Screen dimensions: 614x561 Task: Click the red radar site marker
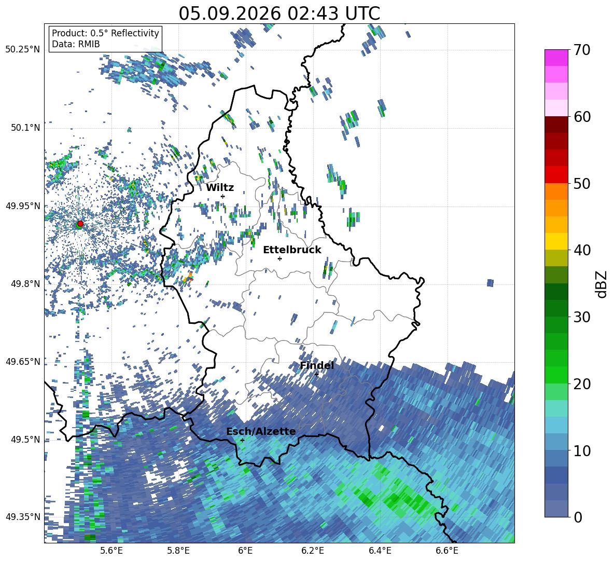coord(80,223)
